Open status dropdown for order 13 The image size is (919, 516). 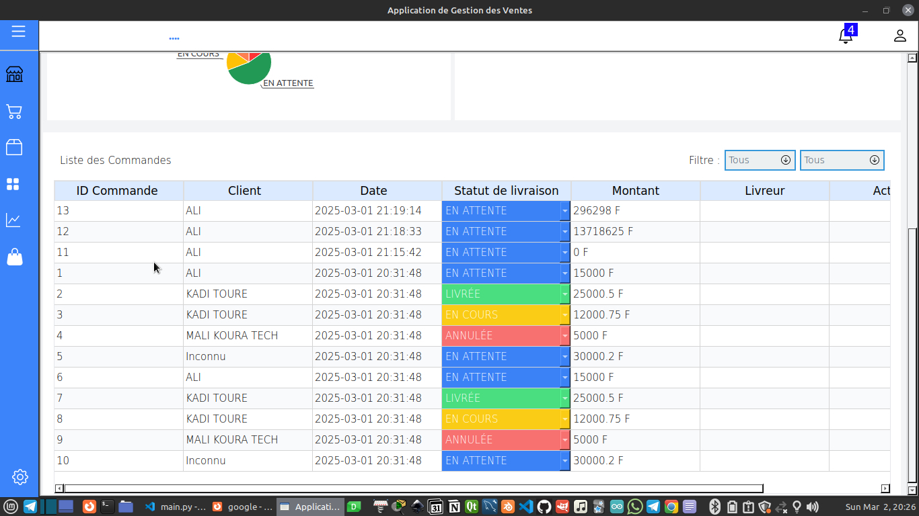pyautogui.click(x=564, y=211)
